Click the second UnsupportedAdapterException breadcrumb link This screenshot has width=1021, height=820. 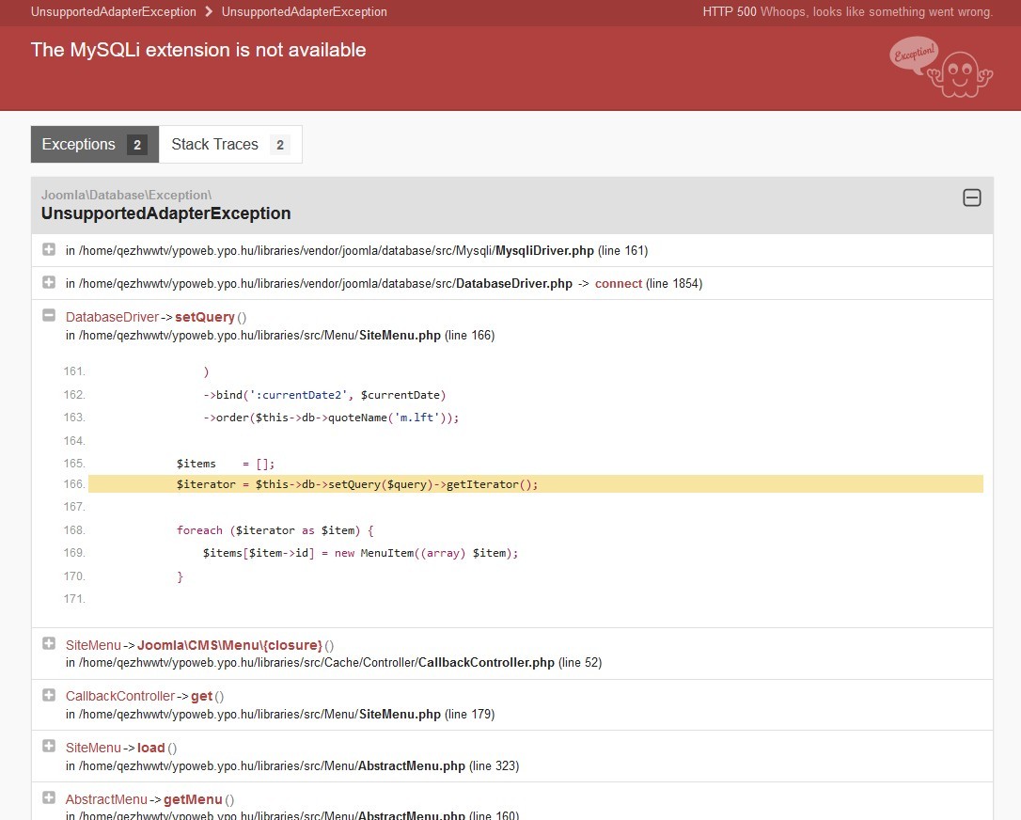point(304,12)
